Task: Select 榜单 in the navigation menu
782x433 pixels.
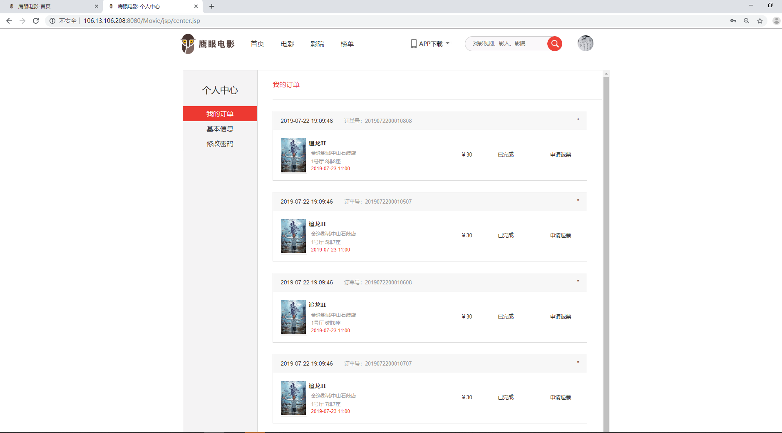Action: pos(347,43)
